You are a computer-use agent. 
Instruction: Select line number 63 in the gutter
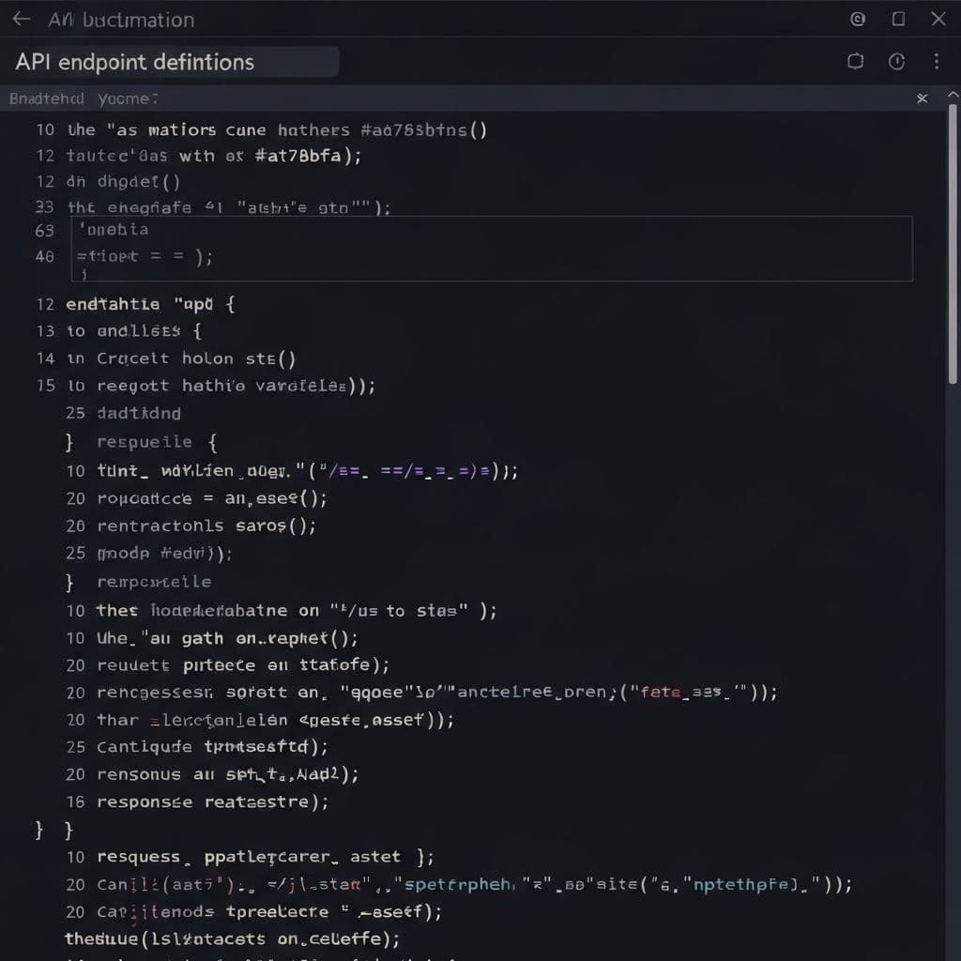43,230
